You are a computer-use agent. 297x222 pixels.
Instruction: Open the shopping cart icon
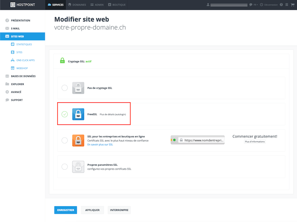point(293,5)
